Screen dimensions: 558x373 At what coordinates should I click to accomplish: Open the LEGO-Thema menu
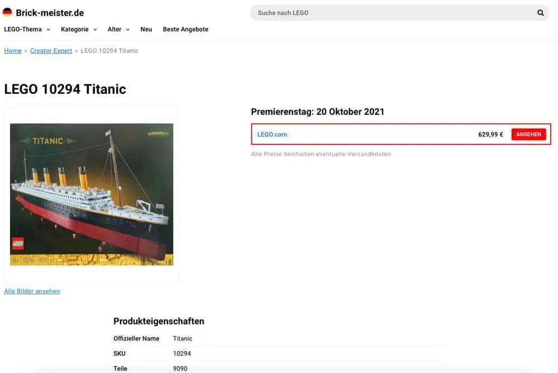[23, 29]
